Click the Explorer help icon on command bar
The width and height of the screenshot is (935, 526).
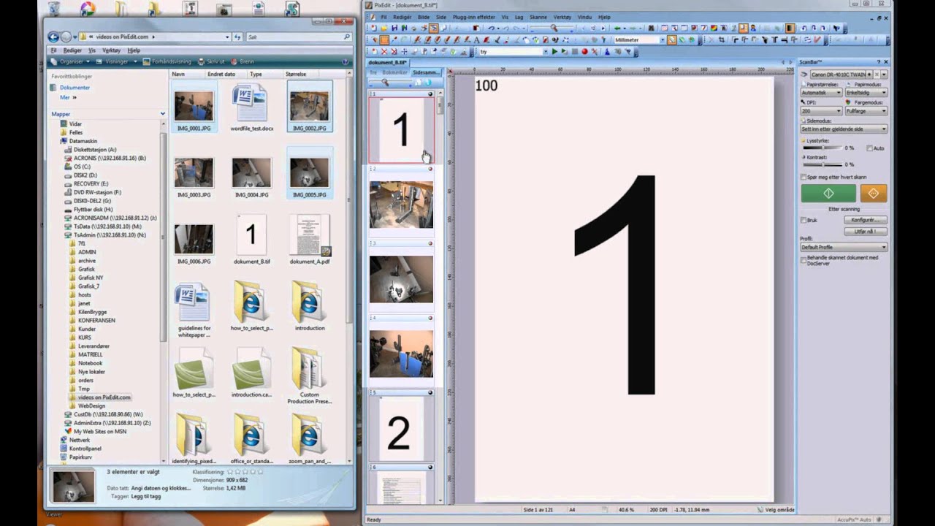point(346,61)
